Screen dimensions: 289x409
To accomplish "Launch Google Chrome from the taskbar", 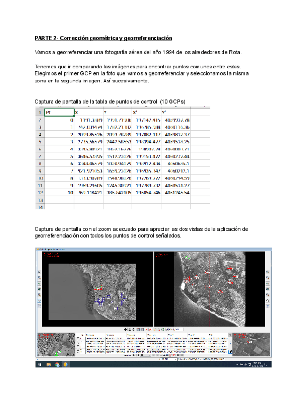I will (x=57, y=365).
